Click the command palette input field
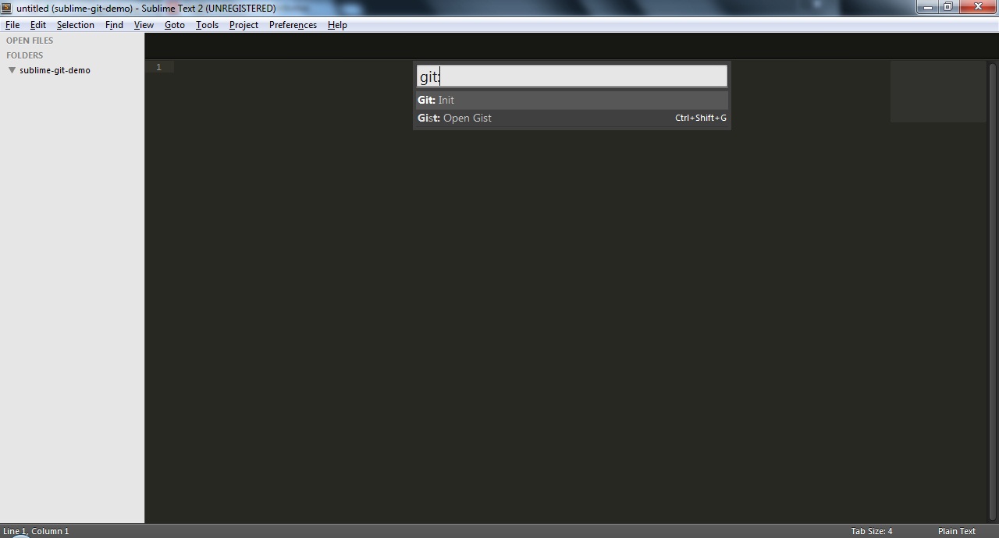 coord(570,76)
